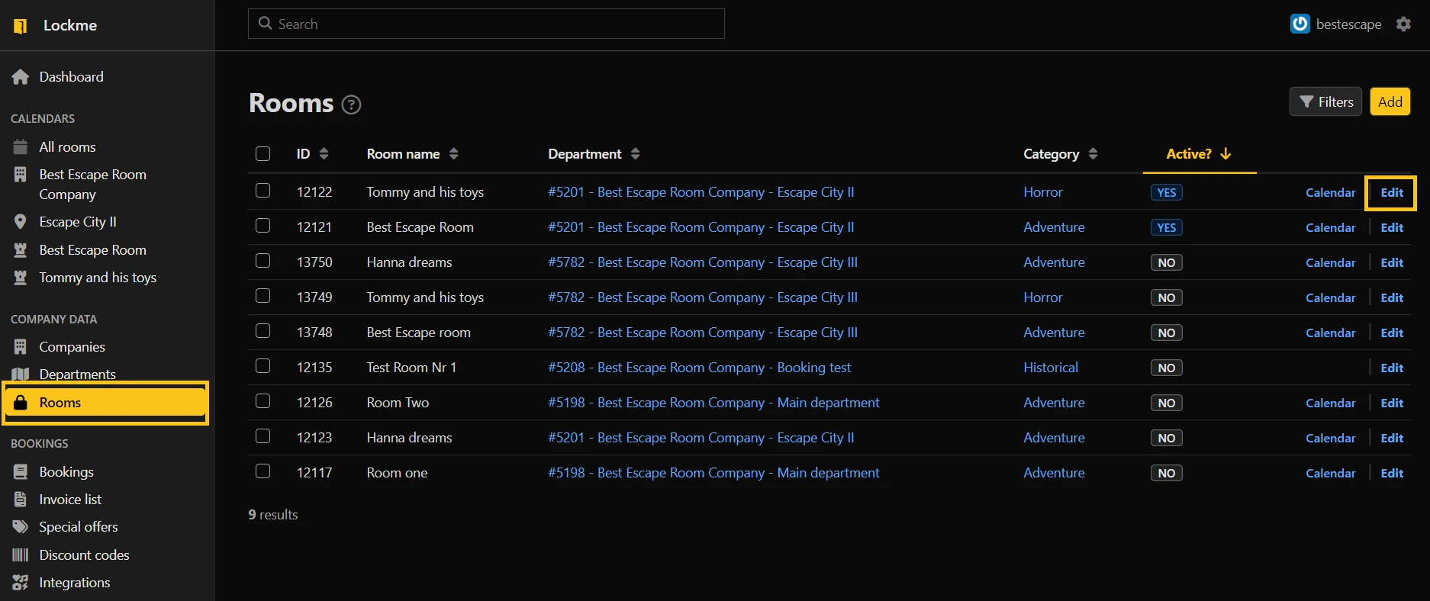Image resolution: width=1430 pixels, height=601 pixels.
Task: Go to Companies in the sidebar
Action: [72, 347]
